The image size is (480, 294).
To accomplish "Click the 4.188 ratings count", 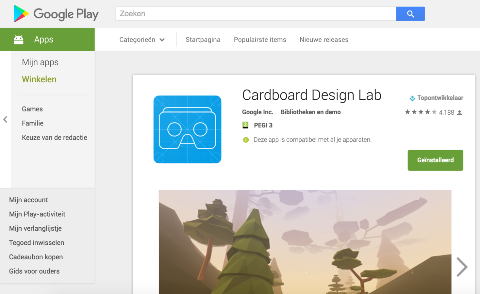I will coord(446,112).
